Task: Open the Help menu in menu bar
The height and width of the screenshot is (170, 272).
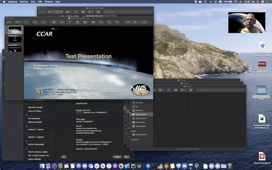Action: [58, 2]
